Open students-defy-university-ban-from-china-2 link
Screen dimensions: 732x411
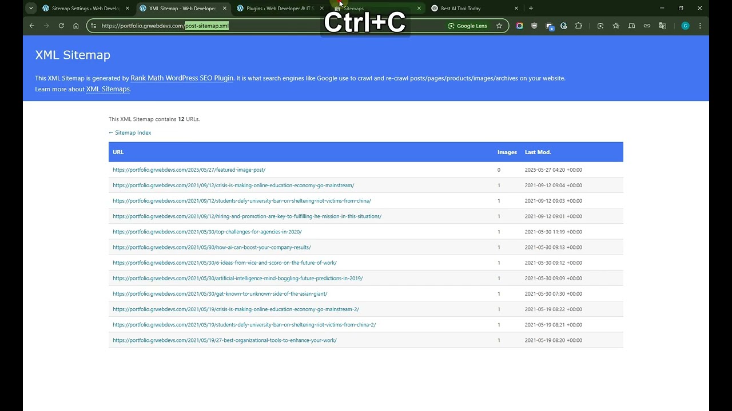coord(244,324)
